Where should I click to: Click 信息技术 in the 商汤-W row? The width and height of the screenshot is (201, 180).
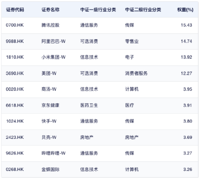click(x=89, y=89)
